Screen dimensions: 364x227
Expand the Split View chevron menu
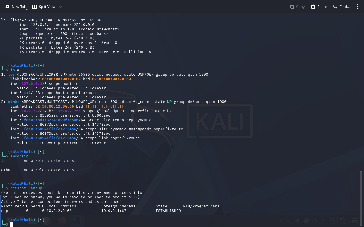60,7
